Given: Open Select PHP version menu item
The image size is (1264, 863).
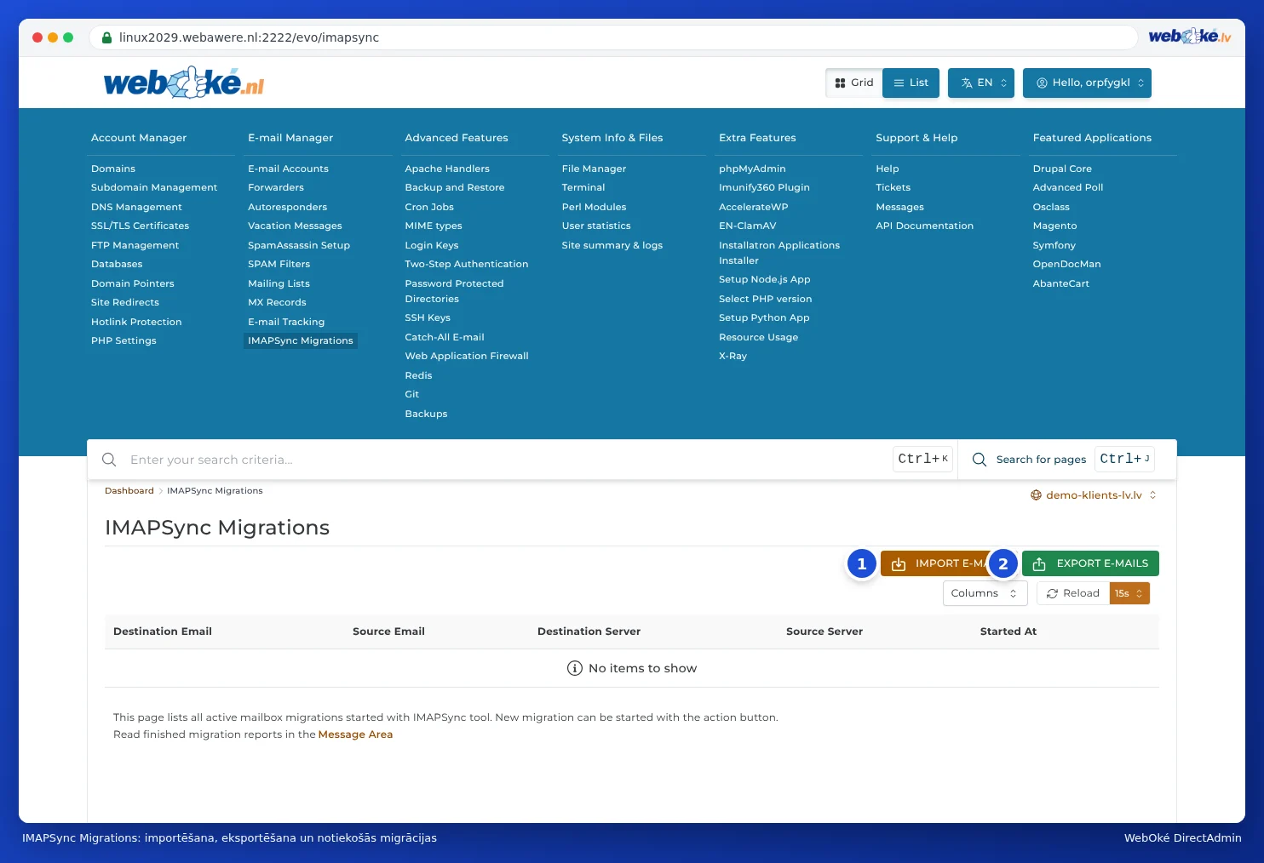Looking at the screenshot, I should point(765,299).
